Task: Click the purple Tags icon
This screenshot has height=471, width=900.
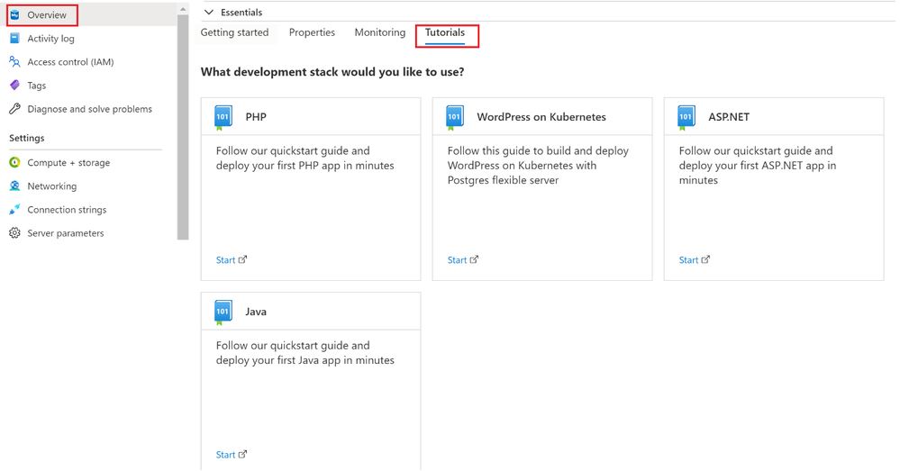Action: pos(15,86)
